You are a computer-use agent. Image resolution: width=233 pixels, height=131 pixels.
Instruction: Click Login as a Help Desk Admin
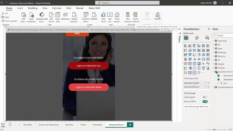click(x=88, y=87)
